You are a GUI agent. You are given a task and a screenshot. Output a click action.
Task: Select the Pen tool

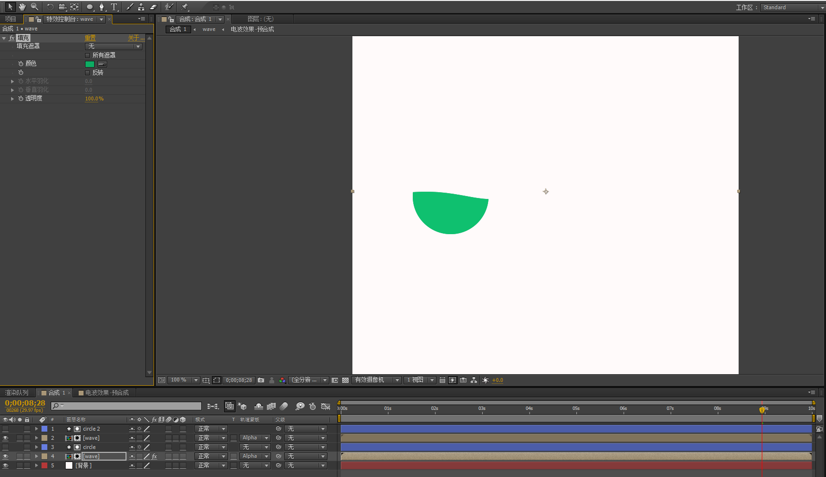click(102, 7)
